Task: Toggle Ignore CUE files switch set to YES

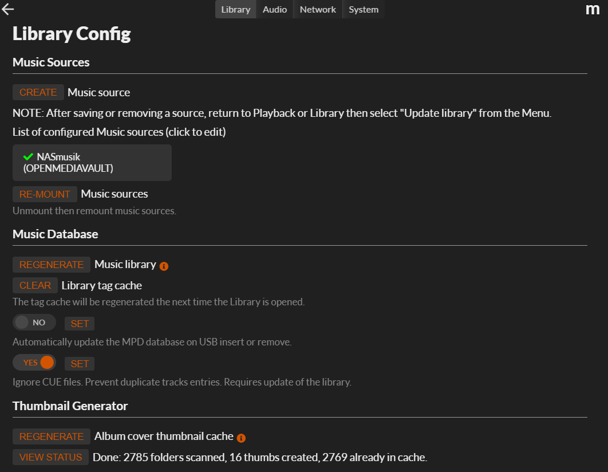Action: [34, 363]
